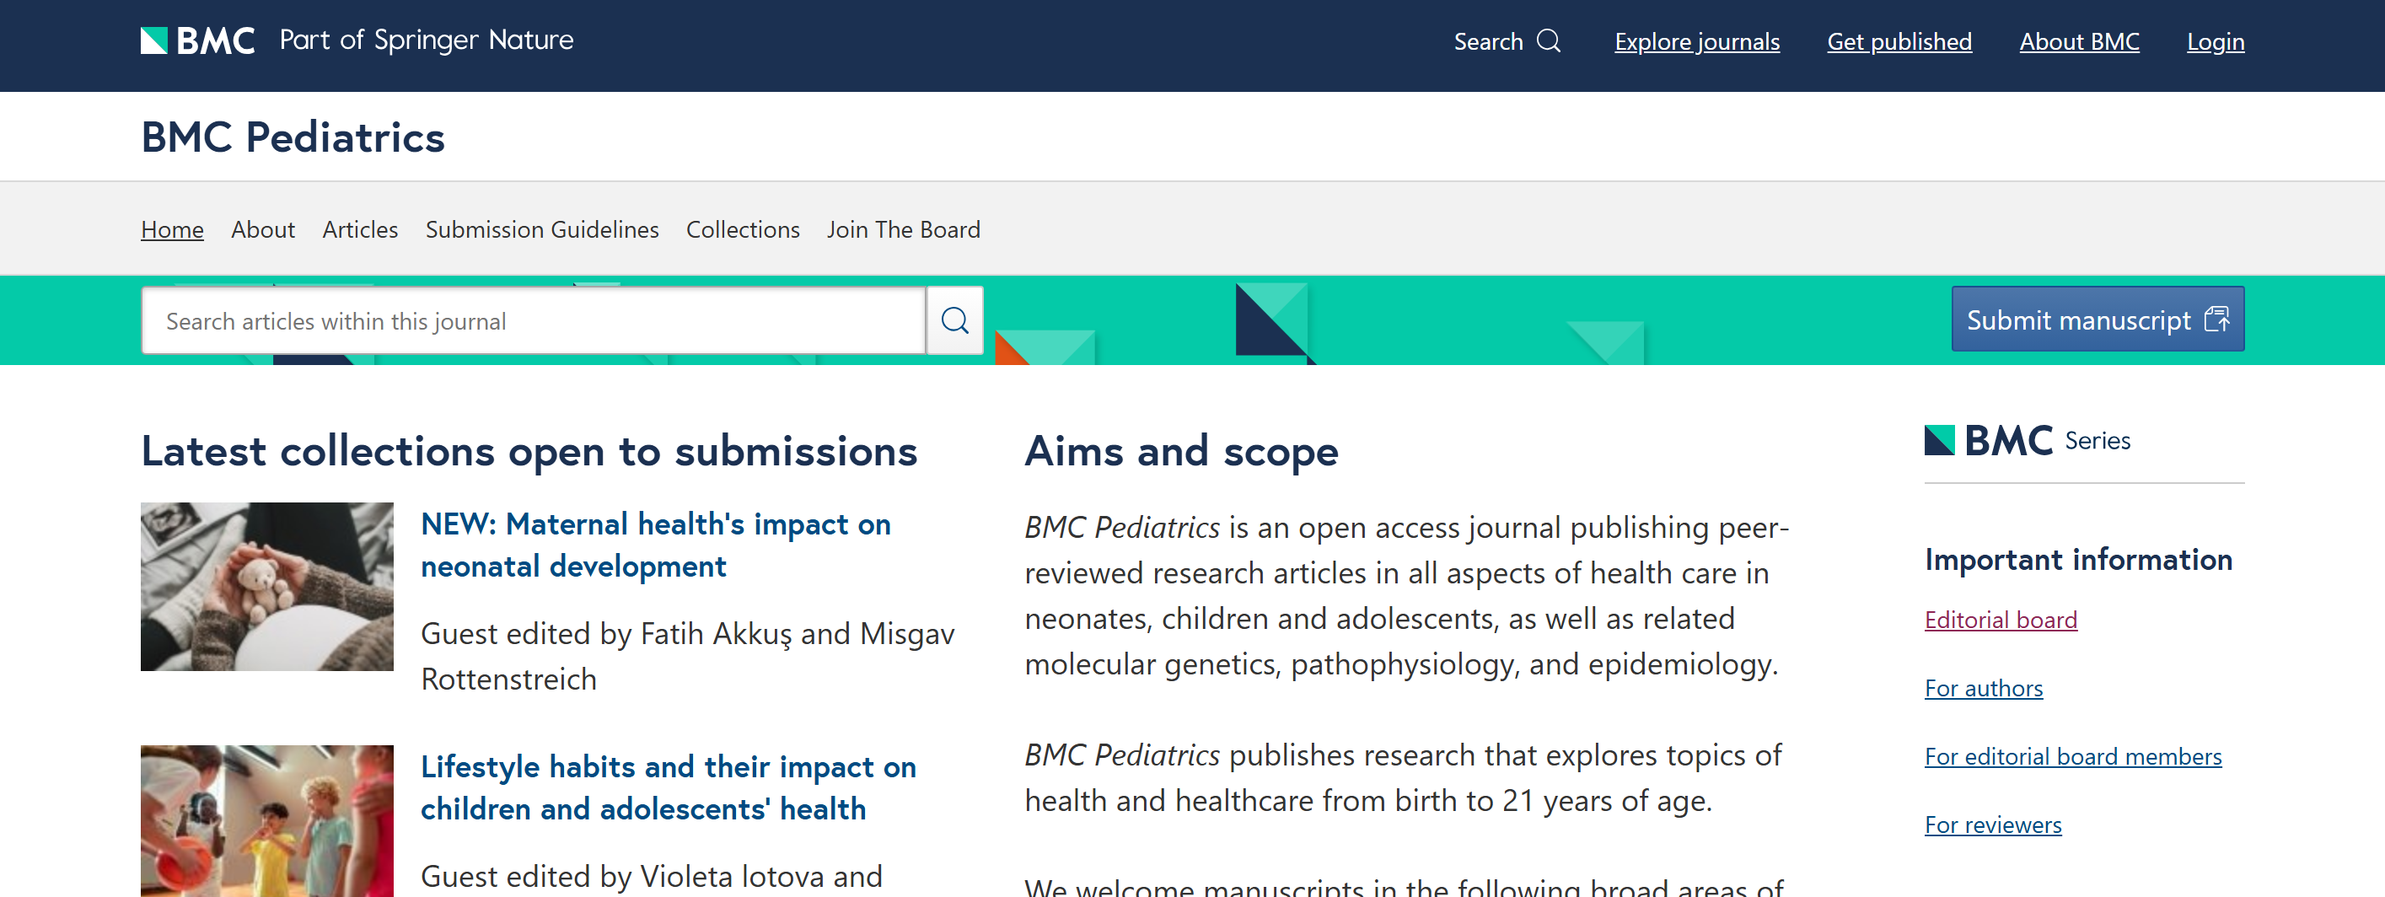Focus the Search articles within this journal field
The width and height of the screenshot is (2385, 897).
534,320
